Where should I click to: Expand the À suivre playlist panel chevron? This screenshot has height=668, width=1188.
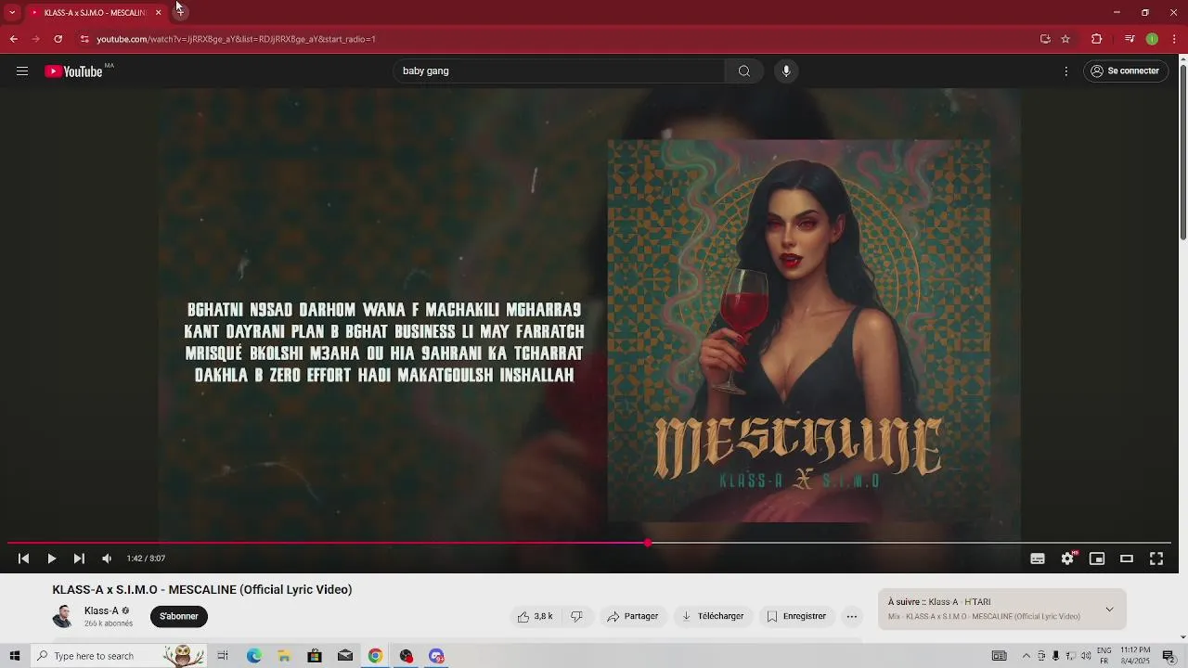(1109, 610)
